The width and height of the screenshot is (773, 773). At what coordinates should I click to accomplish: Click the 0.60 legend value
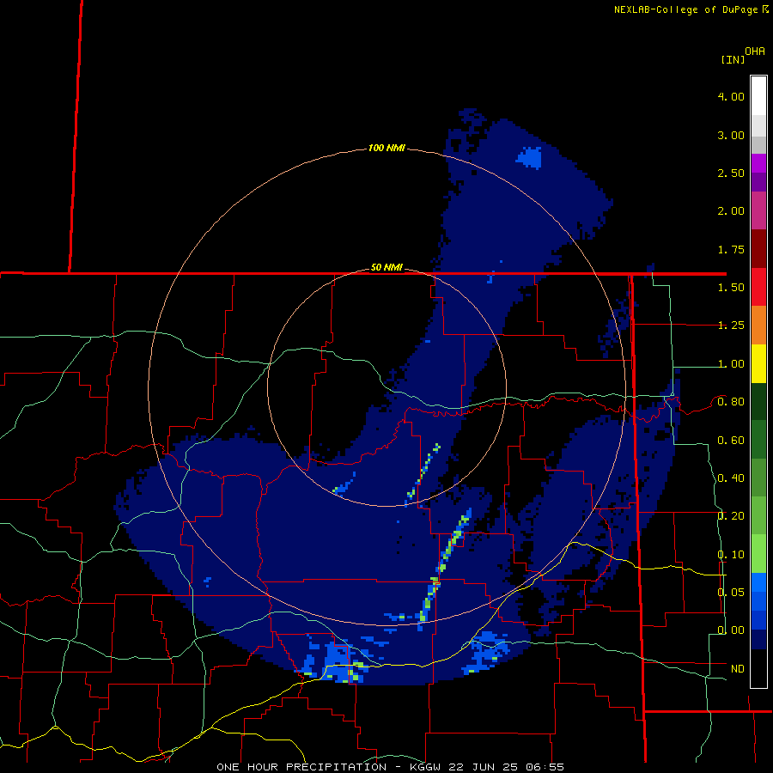point(731,441)
